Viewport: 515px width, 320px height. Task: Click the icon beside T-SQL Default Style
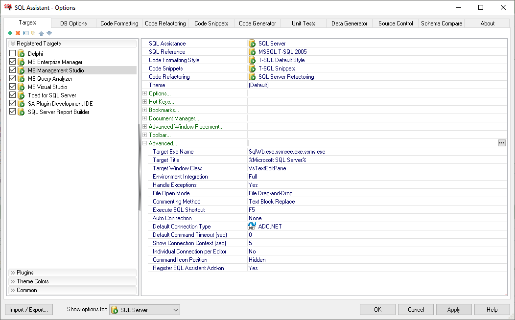[x=252, y=60]
